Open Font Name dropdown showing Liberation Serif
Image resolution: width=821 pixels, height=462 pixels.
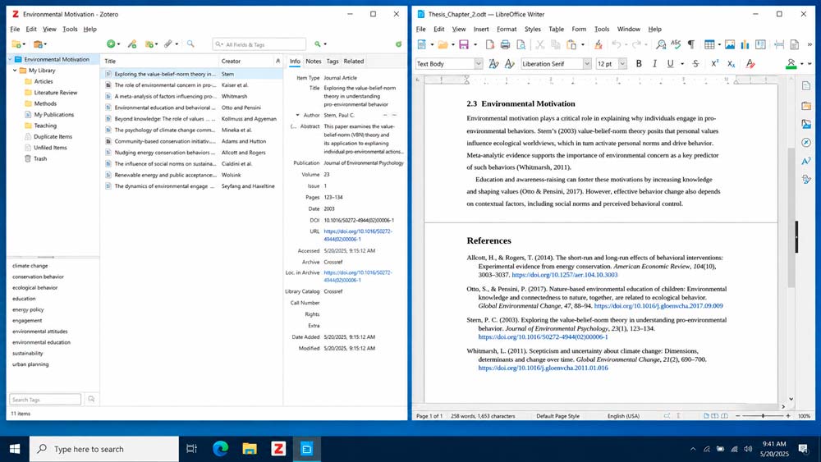click(x=587, y=64)
